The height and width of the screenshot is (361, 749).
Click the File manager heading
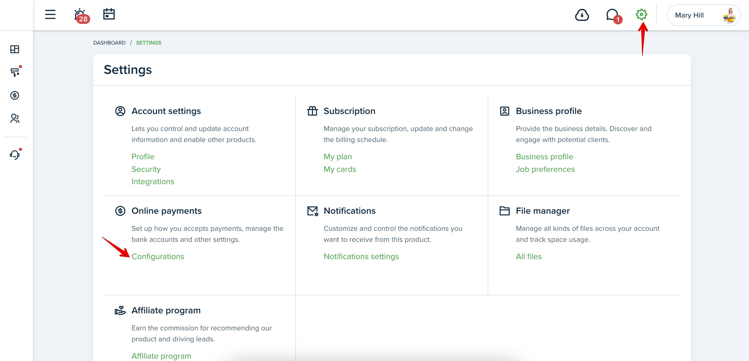[542, 211]
